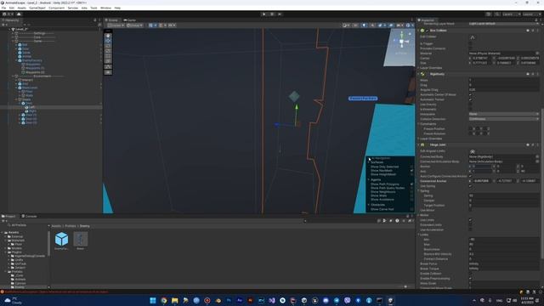Toggle the Use Gravity checkbox in Rigidbody

tap(470, 105)
